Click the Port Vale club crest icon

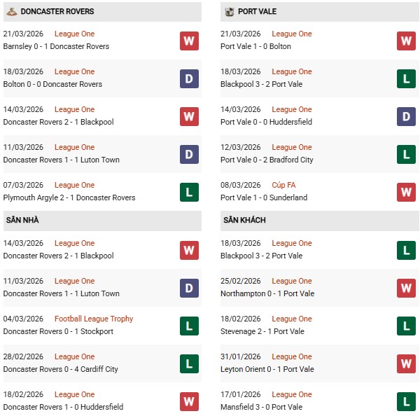click(x=229, y=12)
